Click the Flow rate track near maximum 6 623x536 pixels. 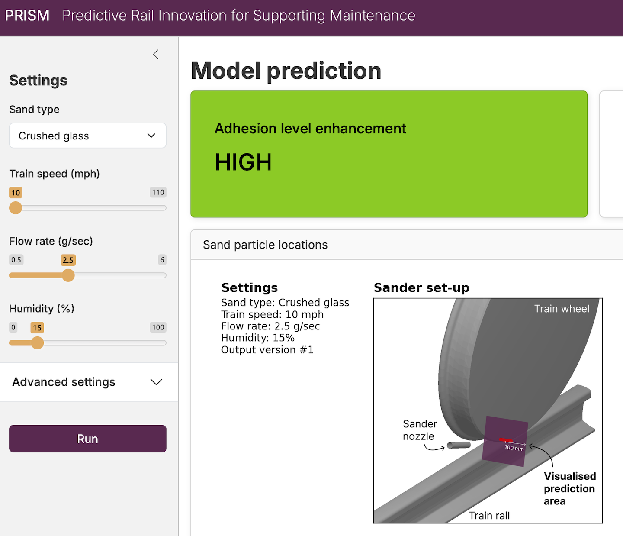point(163,275)
